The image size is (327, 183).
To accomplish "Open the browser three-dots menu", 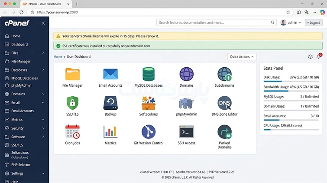I will tap(314, 12).
